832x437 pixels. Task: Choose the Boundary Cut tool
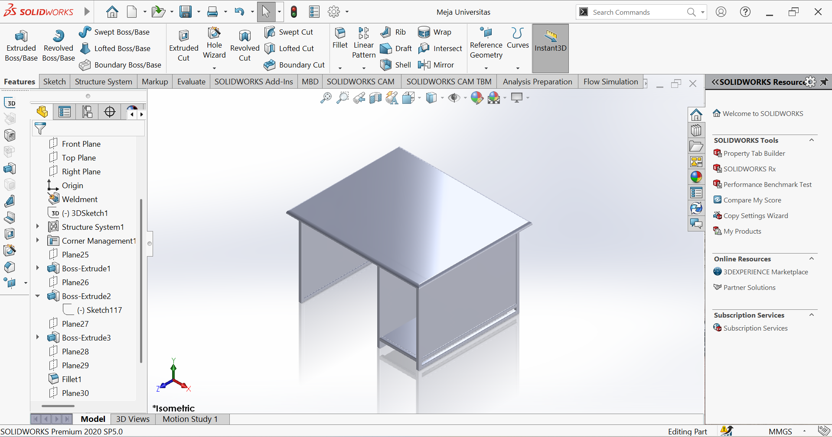(x=294, y=65)
